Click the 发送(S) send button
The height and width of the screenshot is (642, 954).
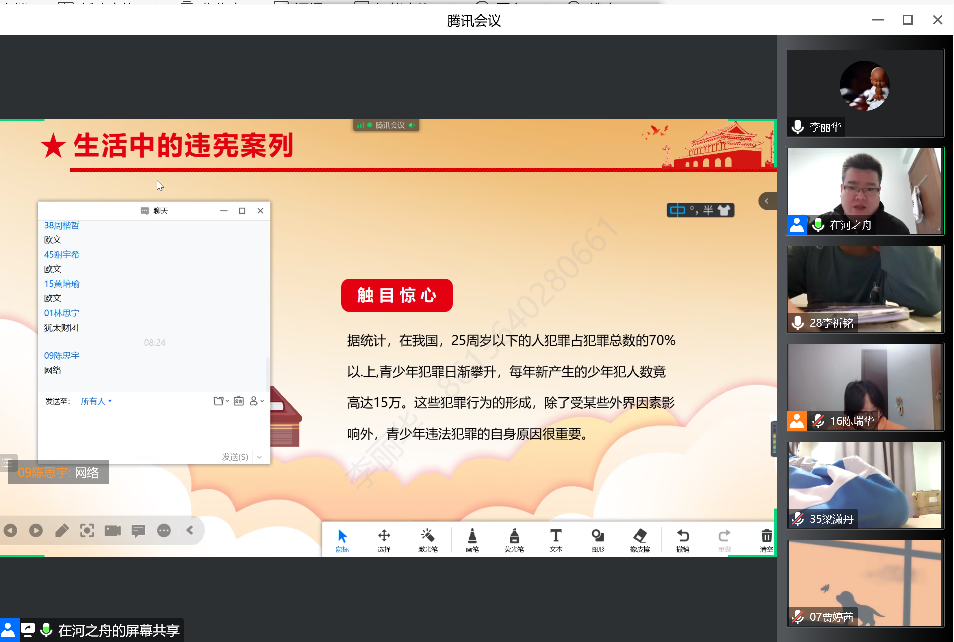click(235, 457)
